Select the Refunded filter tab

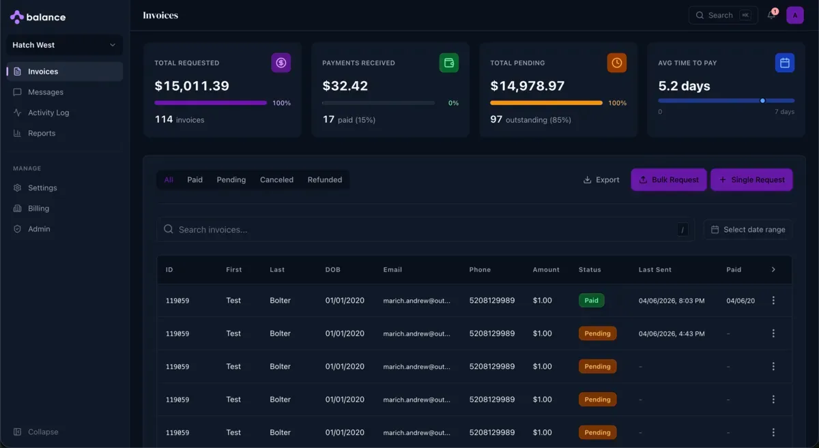coord(324,179)
